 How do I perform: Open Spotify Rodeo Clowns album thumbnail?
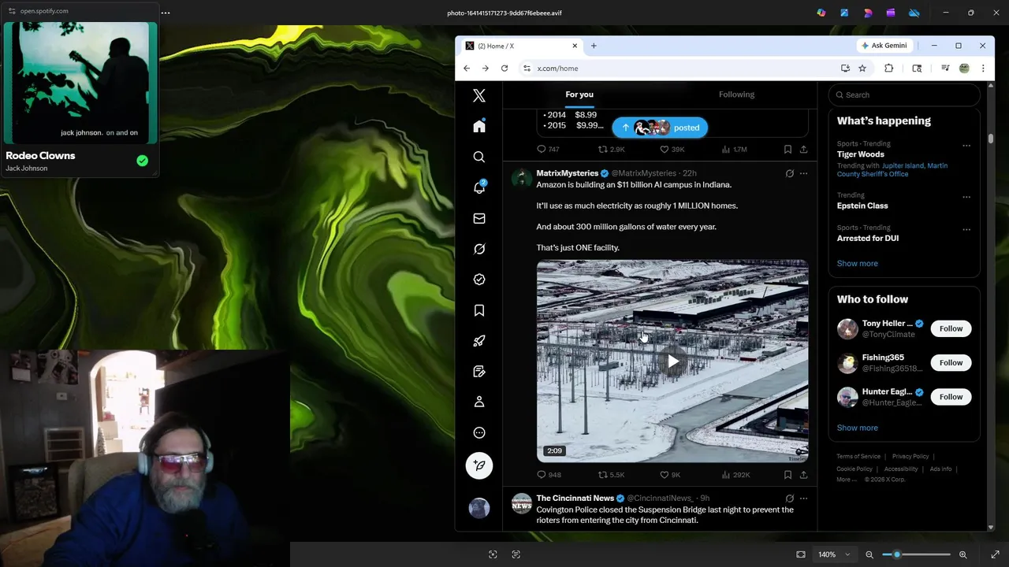80,83
